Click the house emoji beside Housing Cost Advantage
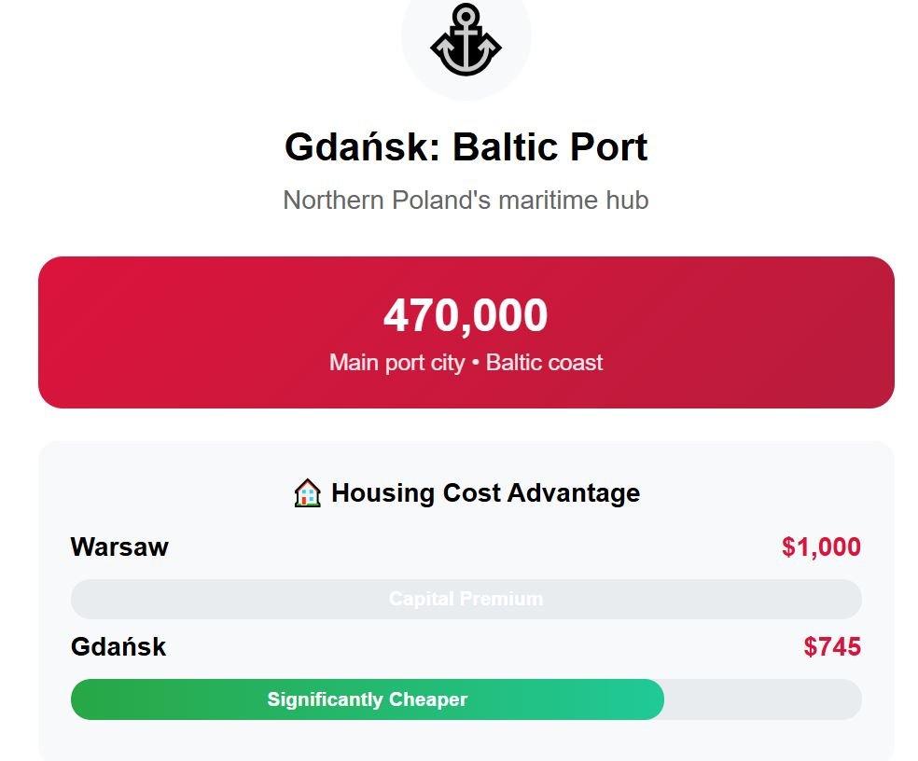The height and width of the screenshot is (761, 918). tap(307, 492)
